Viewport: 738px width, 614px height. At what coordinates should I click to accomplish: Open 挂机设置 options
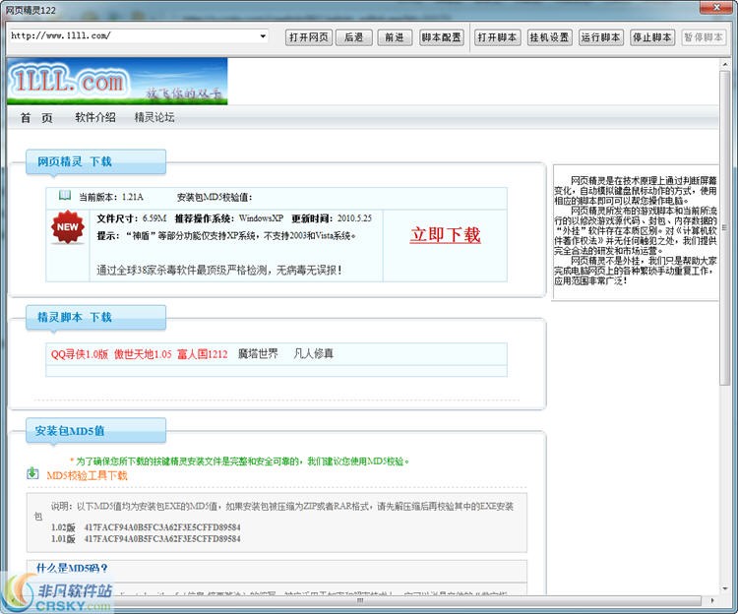(x=549, y=37)
